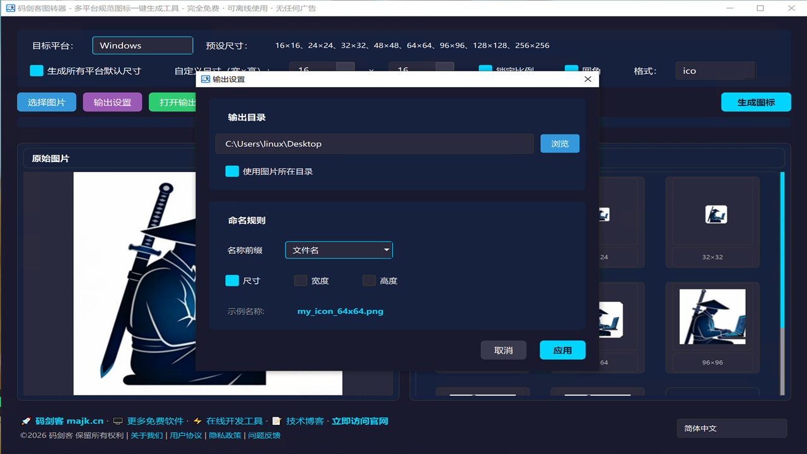
Task: Open the 简体中文 language selector
Action: click(x=732, y=428)
